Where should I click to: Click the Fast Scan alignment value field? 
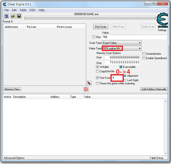pos(117,78)
